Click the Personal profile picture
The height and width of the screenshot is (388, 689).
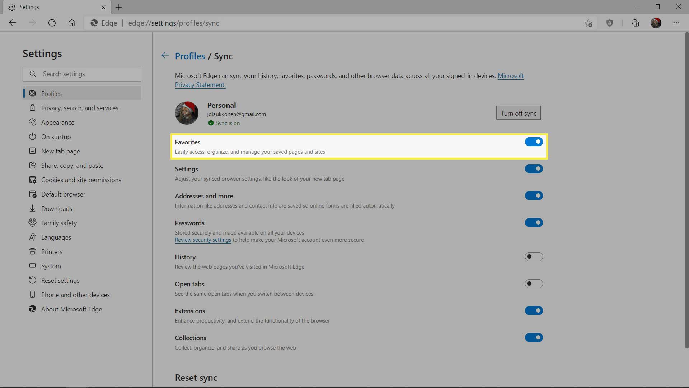pos(187,113)
